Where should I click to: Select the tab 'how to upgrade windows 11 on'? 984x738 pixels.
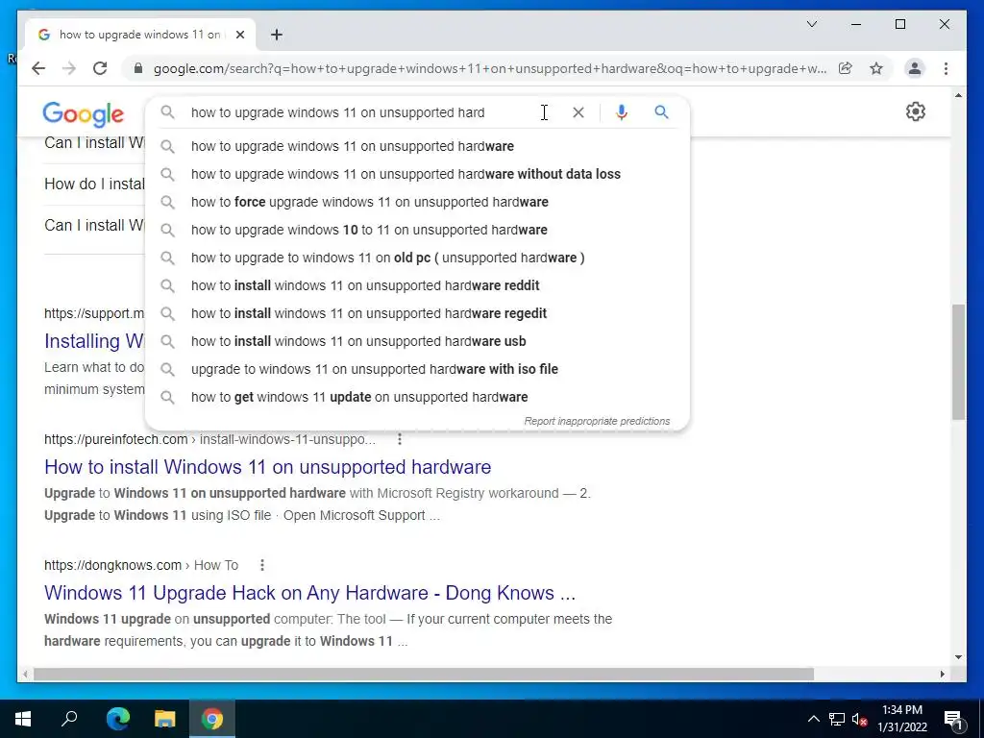pyautogui.click(x=140, y=35)
